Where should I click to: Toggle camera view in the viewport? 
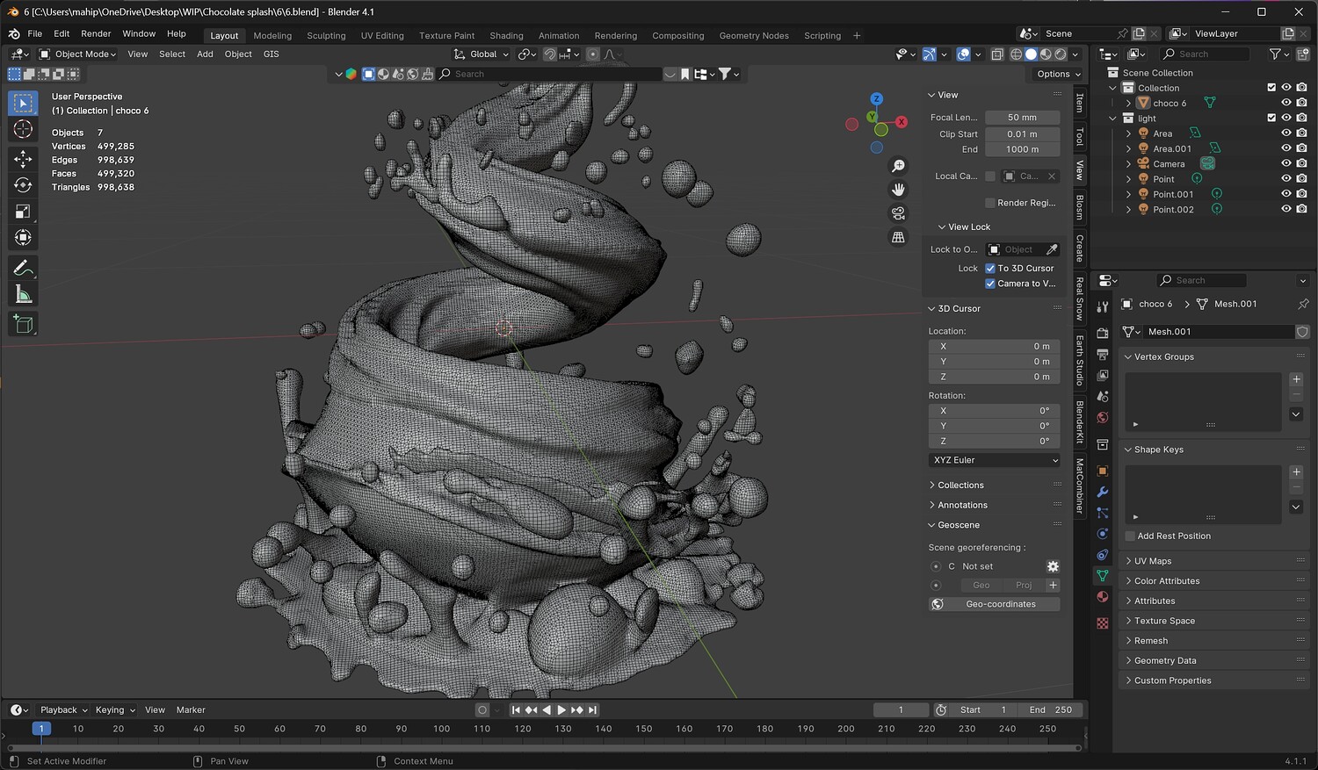tap(898, 213)
